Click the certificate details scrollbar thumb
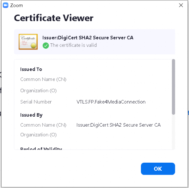 pyautogui.click(x=173, y=87)
